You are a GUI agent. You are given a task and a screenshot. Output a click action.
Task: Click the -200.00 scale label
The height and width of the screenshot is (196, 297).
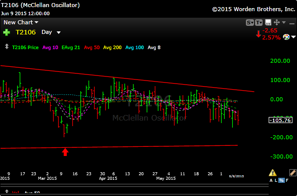click(x=281, y=137)
